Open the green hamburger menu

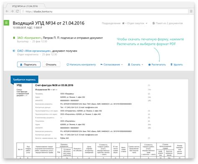(x=6, y=23)
